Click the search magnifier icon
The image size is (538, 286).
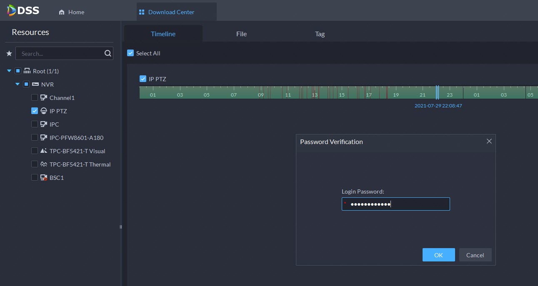tap(108, 53)
